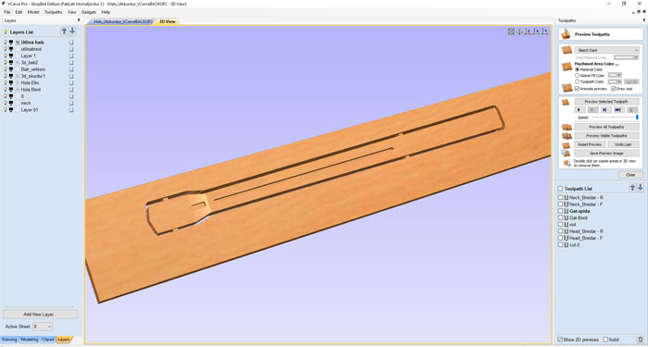Open the Solid Material Color dropdown
The height and width of the screenshot is (347, 648).
point(626,57)
